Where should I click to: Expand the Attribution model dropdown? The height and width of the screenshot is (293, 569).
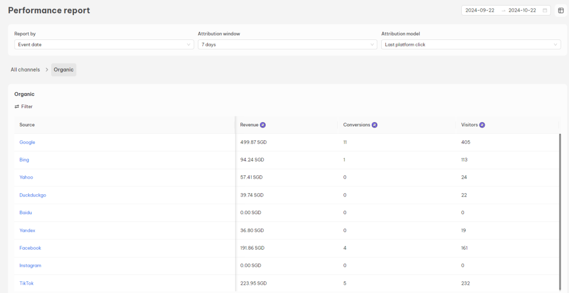[471, 44]
